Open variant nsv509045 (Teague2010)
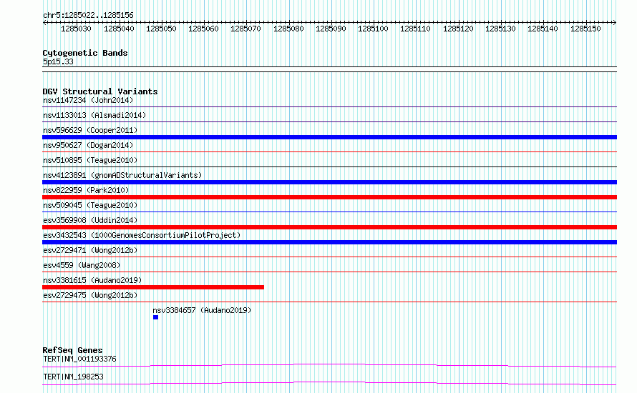Viewport: 637px width, 393px height. (x=90, y=205)
